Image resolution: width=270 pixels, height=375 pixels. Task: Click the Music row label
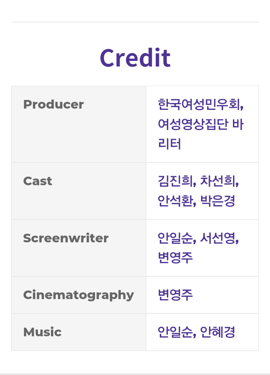coord(42,332)
